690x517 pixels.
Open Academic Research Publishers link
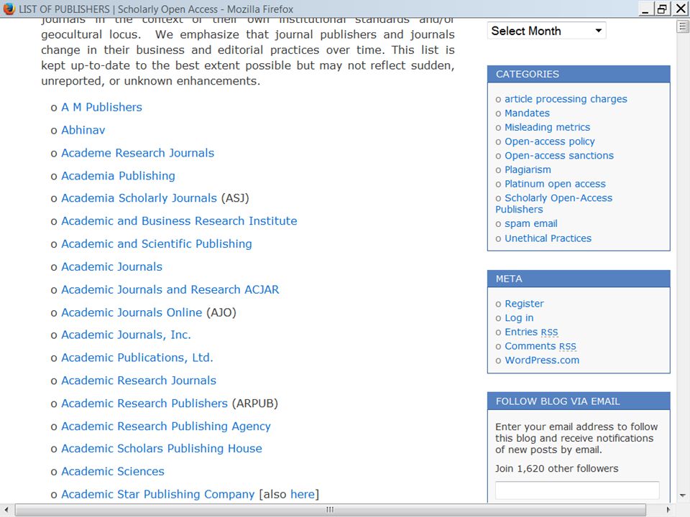pos(144,403)
